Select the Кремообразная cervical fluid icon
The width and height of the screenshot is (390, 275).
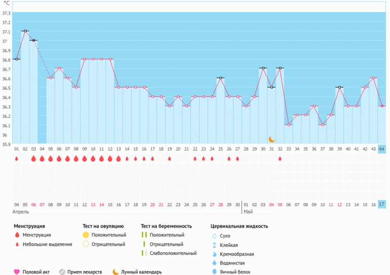click(214, 254)
